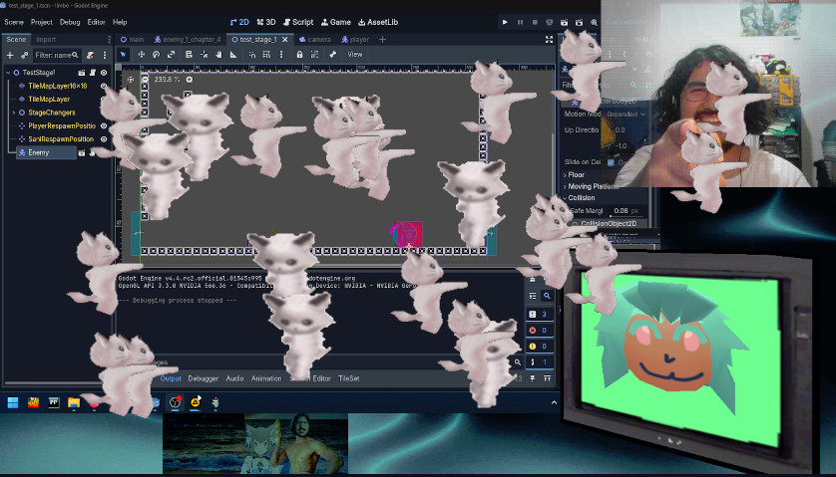Choose the Move Mode tool
This screenshot has height=477, width=836.
tap(142, 55)
